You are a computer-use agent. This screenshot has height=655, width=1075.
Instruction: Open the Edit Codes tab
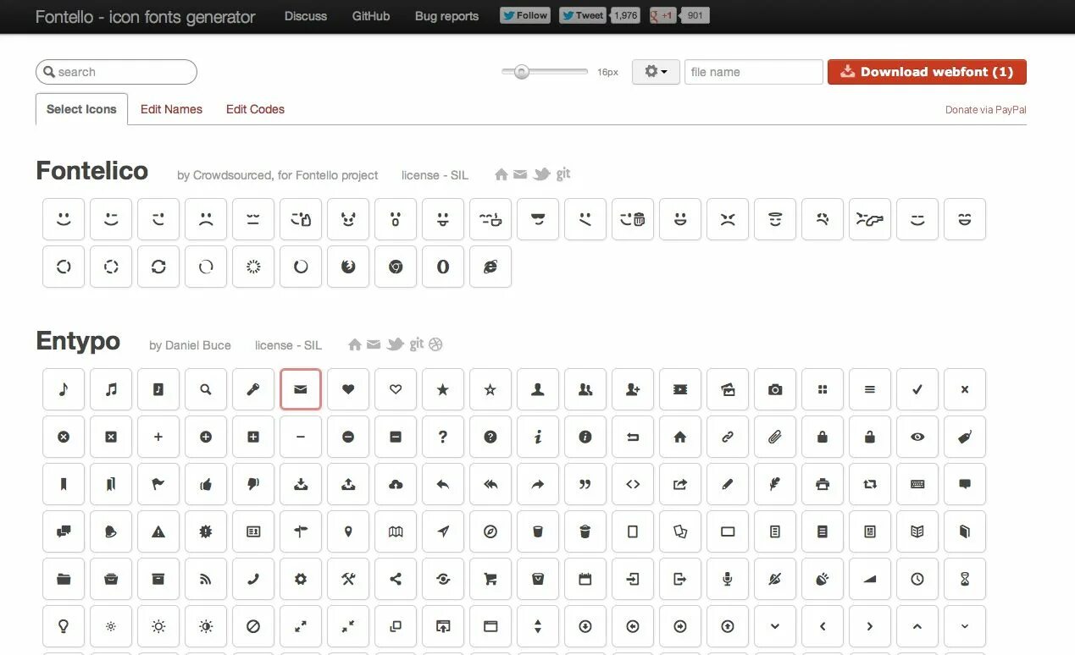[255, 109]
